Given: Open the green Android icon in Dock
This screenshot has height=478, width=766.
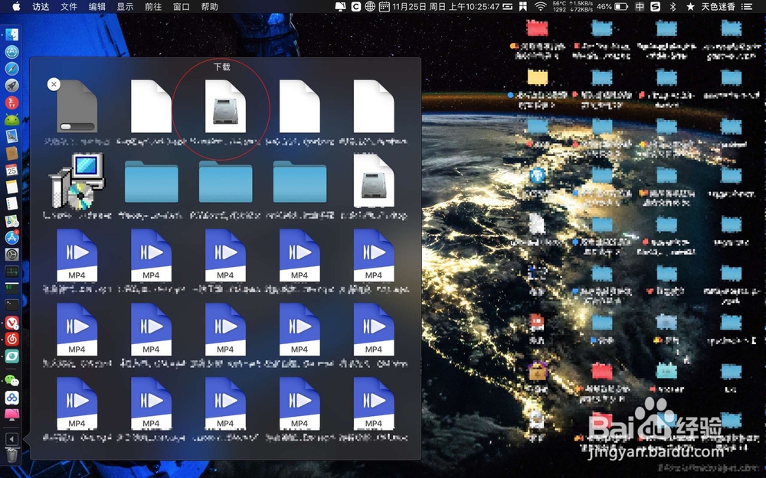Looking at the screenshot, I should 11,119.
